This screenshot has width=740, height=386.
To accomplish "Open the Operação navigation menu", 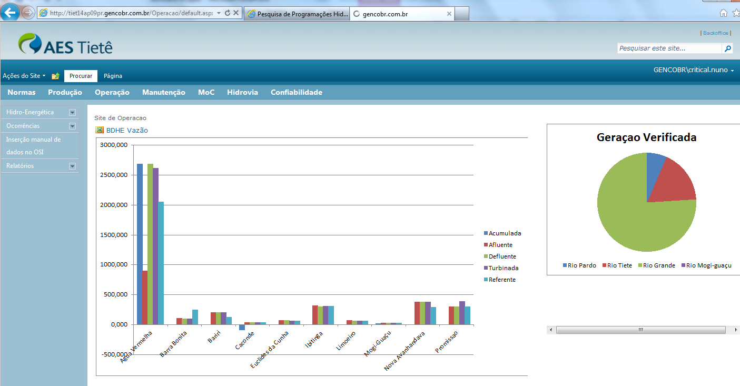I will 112,92.
